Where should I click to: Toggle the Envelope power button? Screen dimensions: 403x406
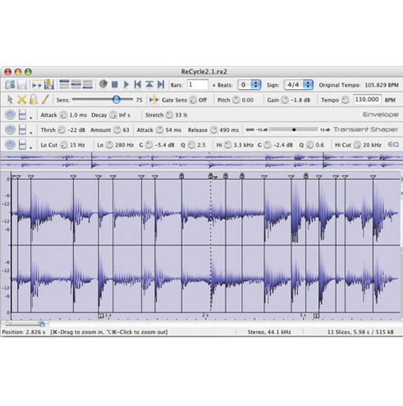(x=10, y=114)
